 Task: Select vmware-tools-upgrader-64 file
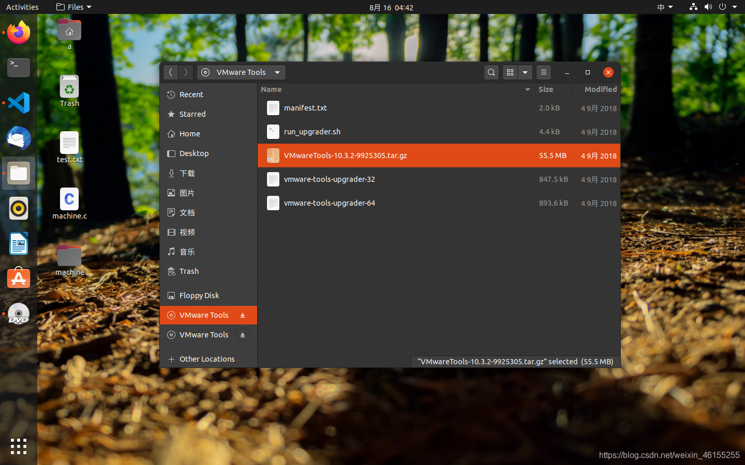click(x=439, y=203)
